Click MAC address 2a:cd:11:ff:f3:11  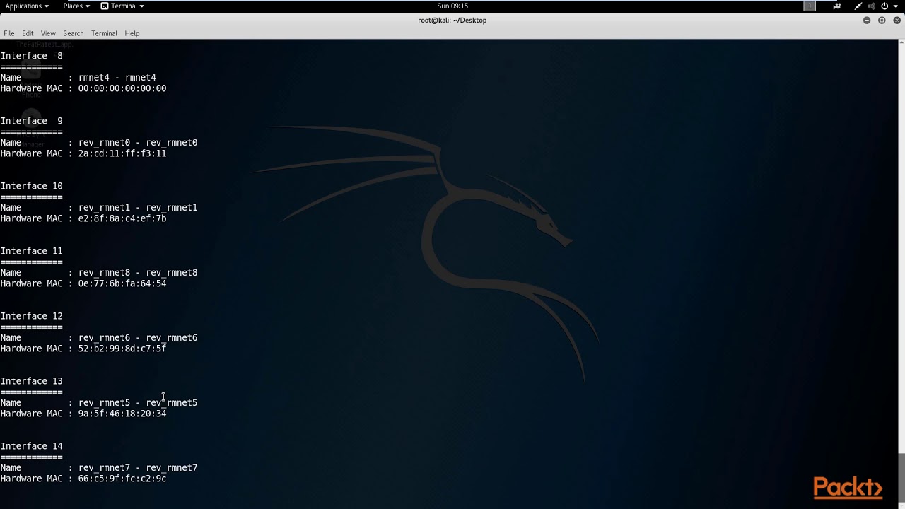pos(122,153)
